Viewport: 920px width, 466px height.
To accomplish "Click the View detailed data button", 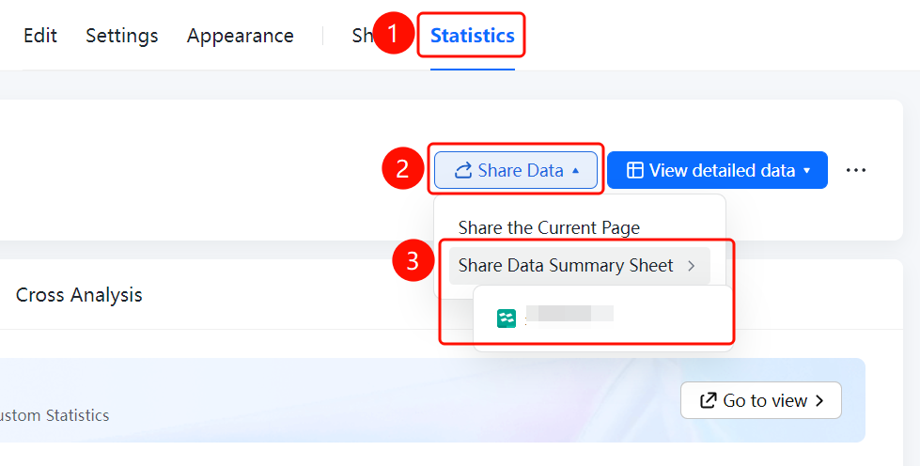I will pos(717,170).
